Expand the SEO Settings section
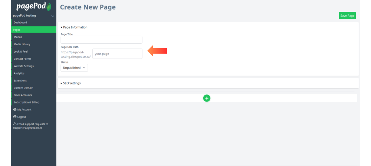Screen dimensions: 371x166 [x=71, y=83]
